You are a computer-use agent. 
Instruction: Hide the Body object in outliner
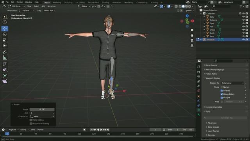point(243,16)
